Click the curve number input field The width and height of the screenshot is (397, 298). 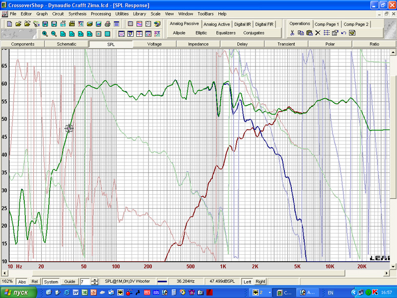coord(85,282)
